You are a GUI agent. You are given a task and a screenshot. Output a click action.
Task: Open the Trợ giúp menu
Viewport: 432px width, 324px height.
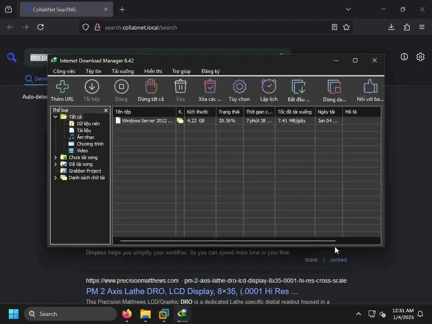pos(181,71)
